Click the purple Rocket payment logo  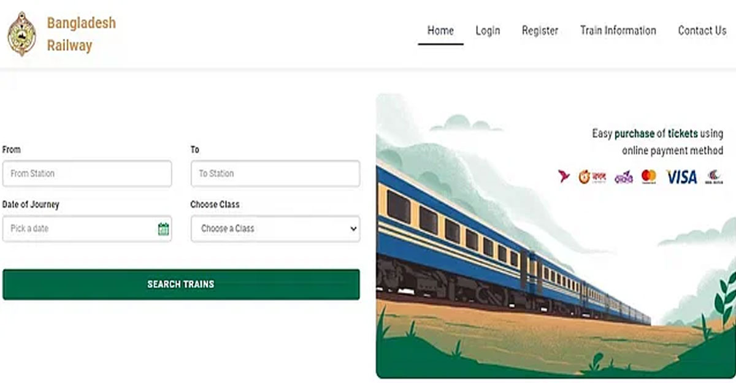pos(623,177)
